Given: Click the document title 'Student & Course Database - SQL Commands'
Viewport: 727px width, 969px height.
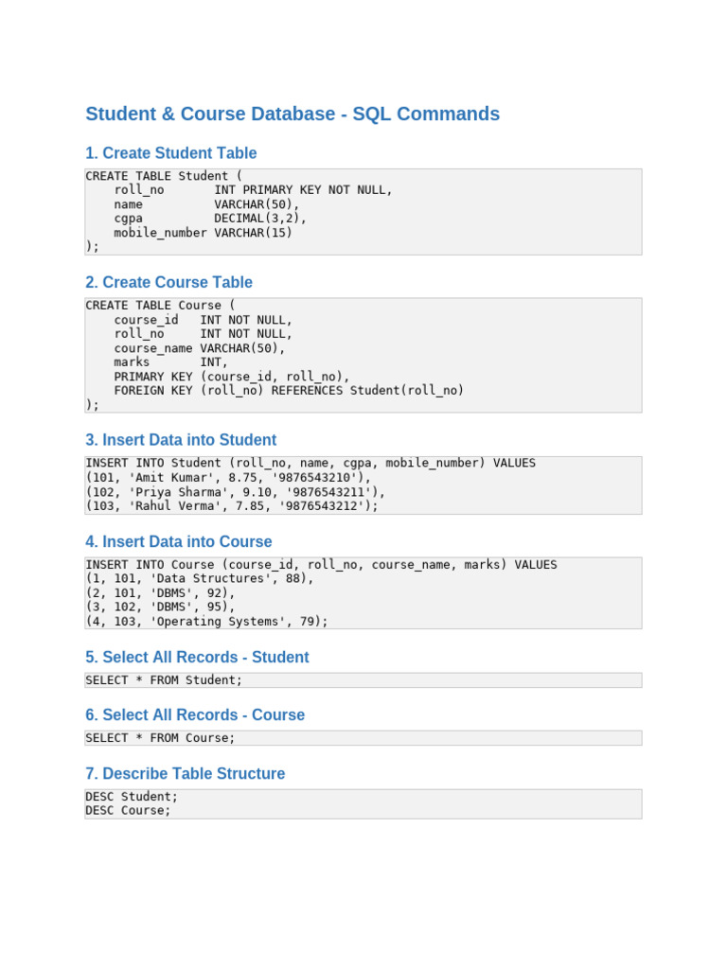Looking at the screenshot, I should (x=293, y=114).
